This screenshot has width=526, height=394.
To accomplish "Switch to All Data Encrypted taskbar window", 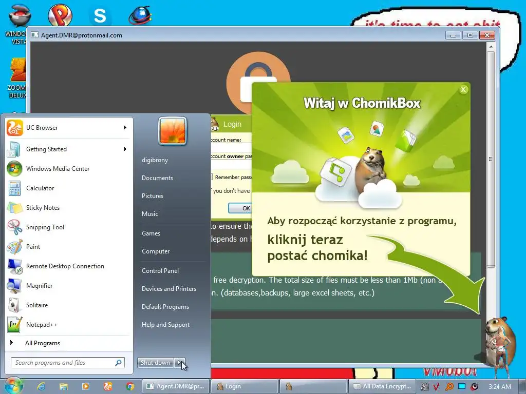I will 382,386.
